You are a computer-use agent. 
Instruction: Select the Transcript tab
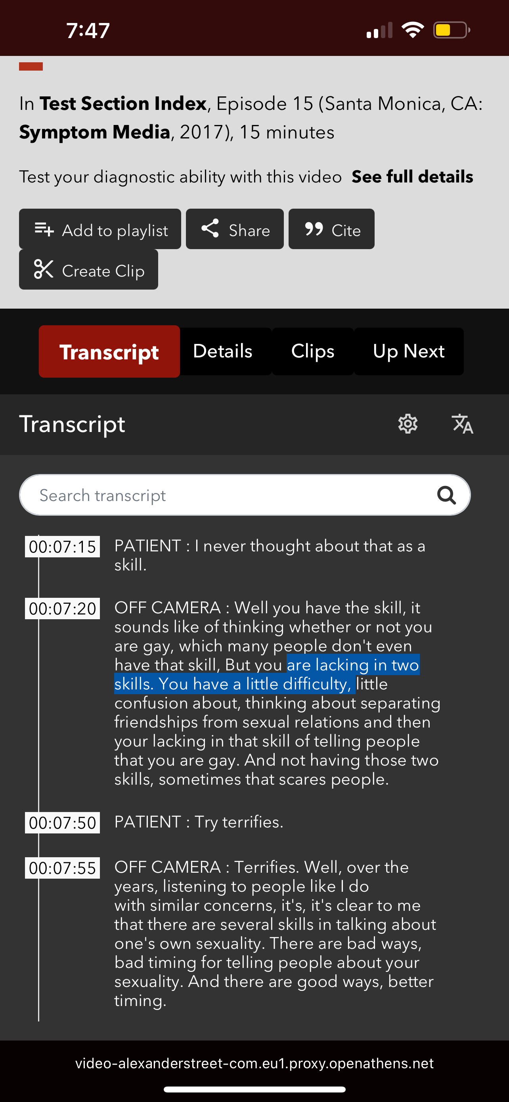[x=109, y=351]
